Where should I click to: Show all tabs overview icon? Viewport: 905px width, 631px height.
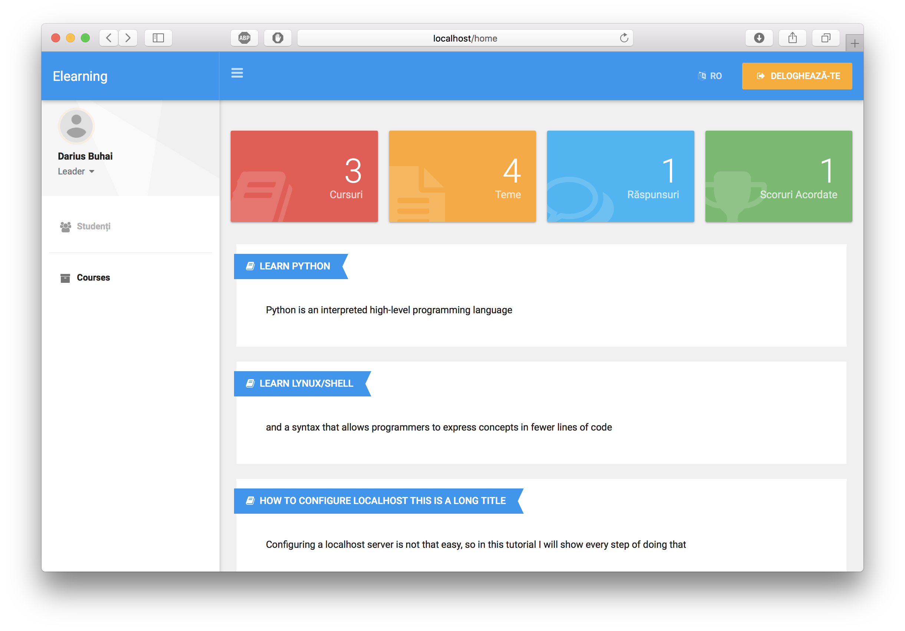(825, 38)
